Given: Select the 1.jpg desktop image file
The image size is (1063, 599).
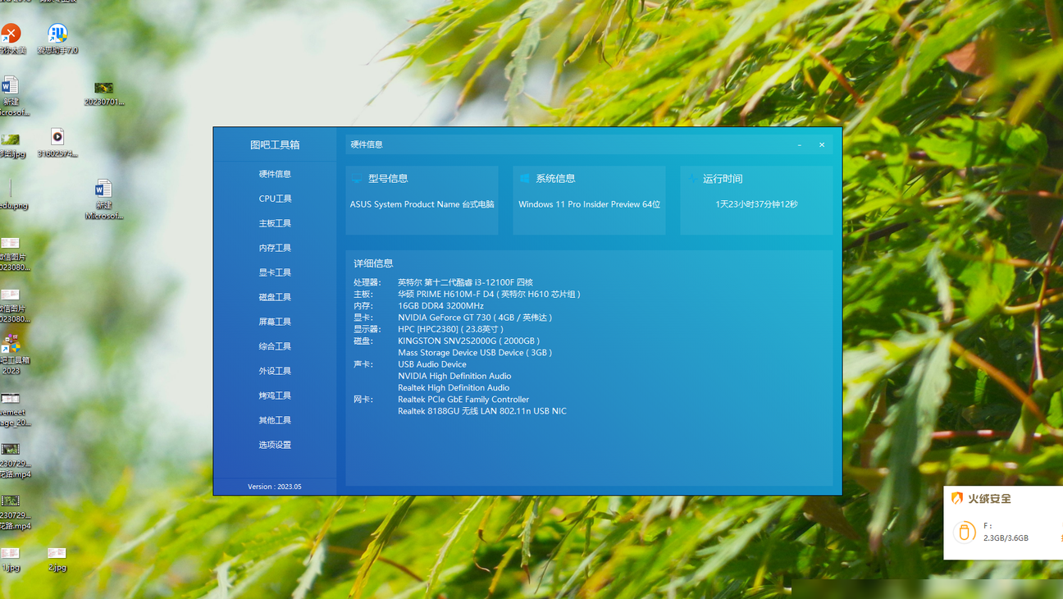Looking at the screenshot, I should (10, 559).
